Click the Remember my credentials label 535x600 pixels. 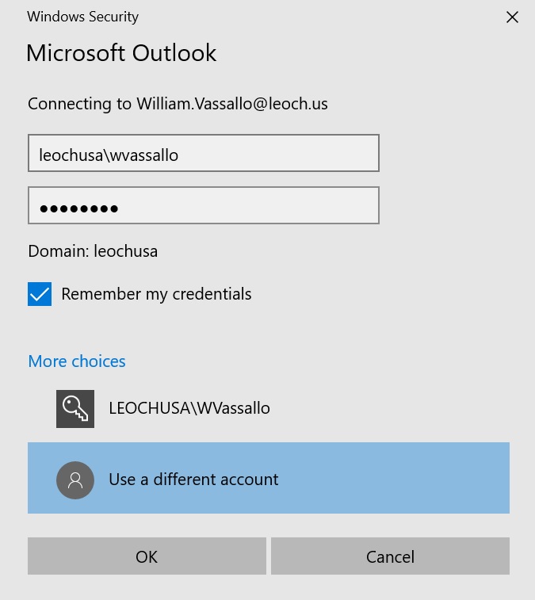point(156,294)
